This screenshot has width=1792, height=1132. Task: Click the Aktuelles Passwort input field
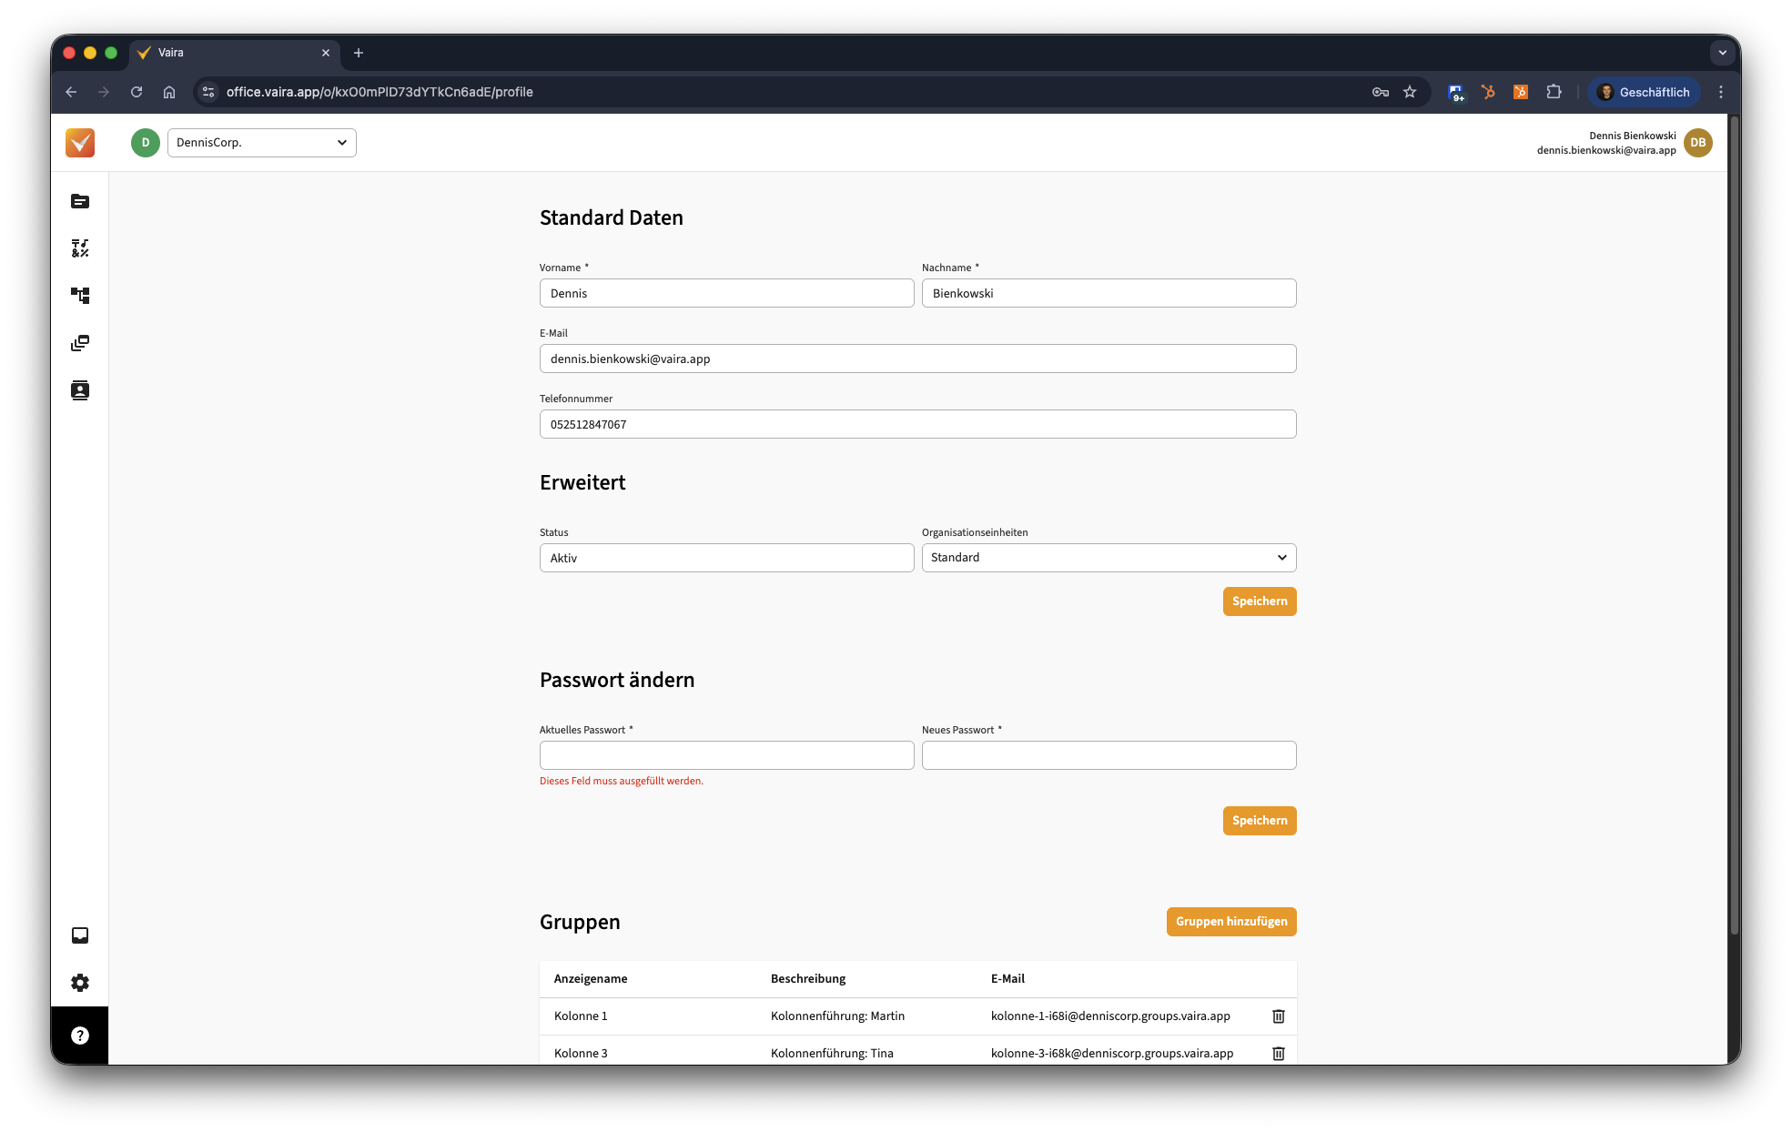[x=726, y=755]
